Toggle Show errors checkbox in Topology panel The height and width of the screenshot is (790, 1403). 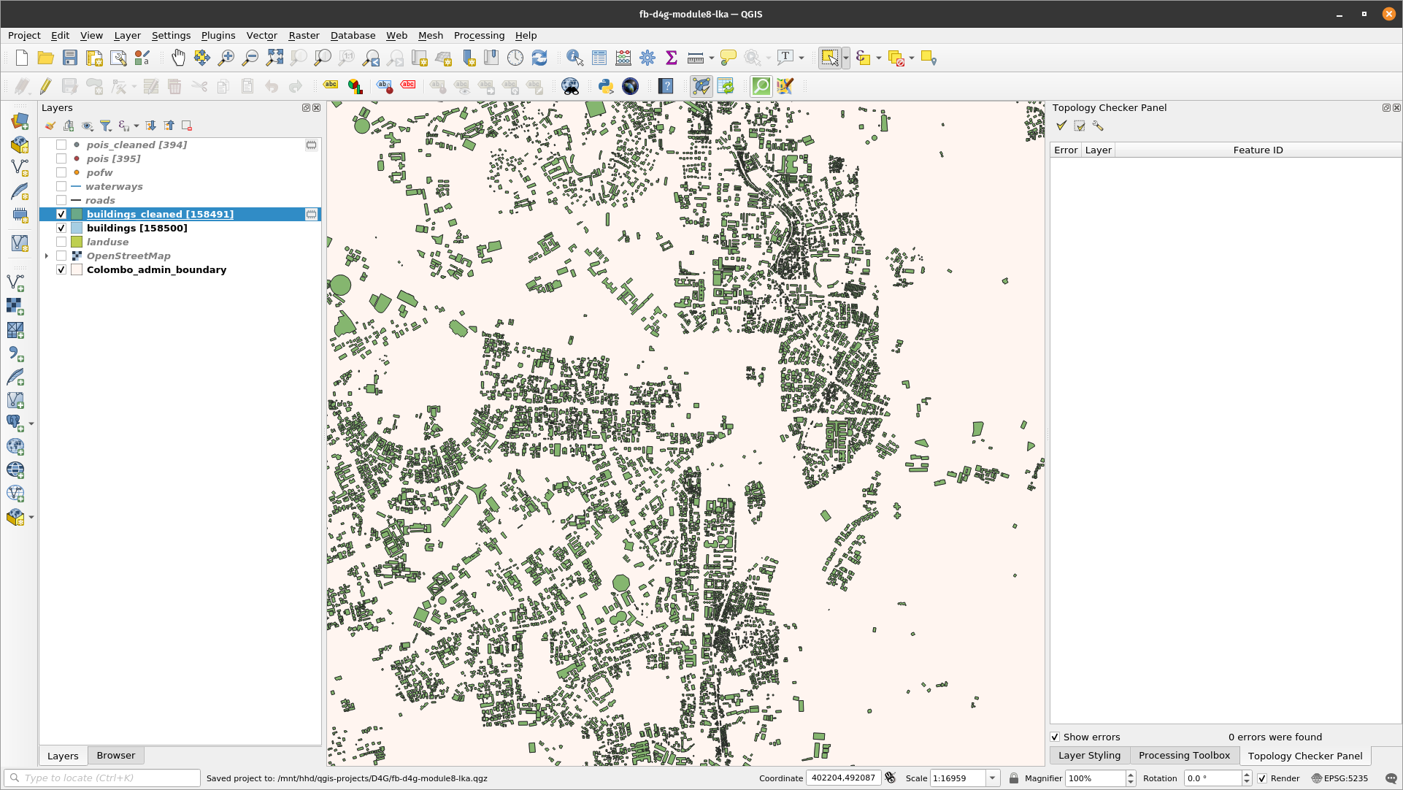1055,737
